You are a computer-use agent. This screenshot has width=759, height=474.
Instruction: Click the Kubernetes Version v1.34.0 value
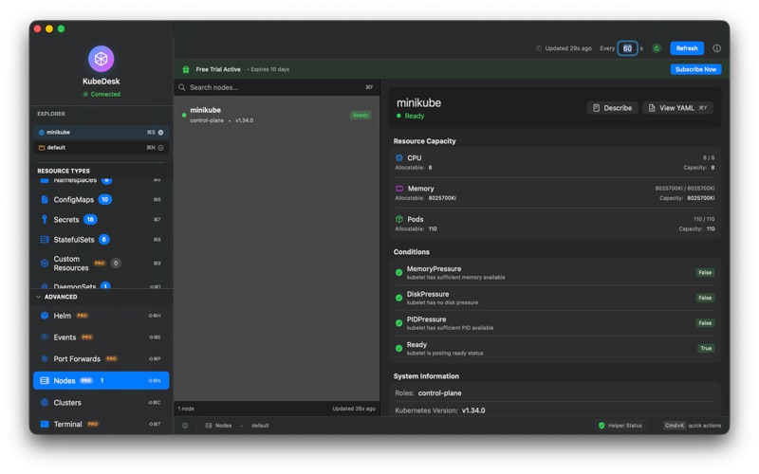click(473, 410)
